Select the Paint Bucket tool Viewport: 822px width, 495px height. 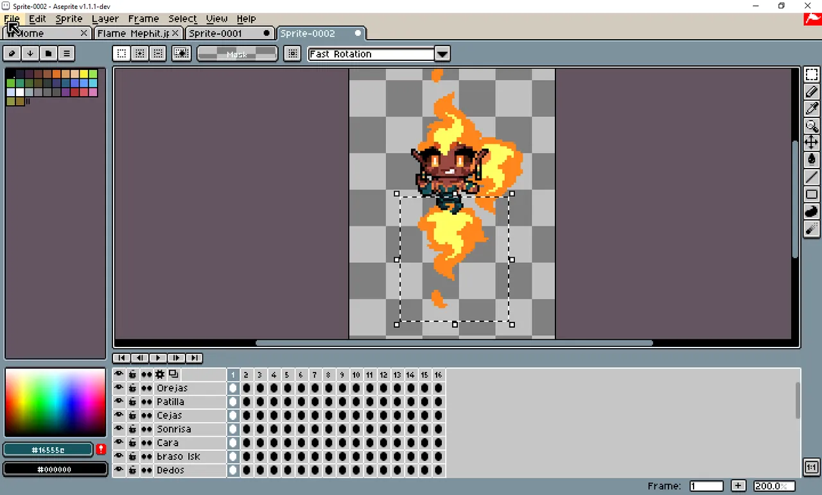click(x=811, y=160)
